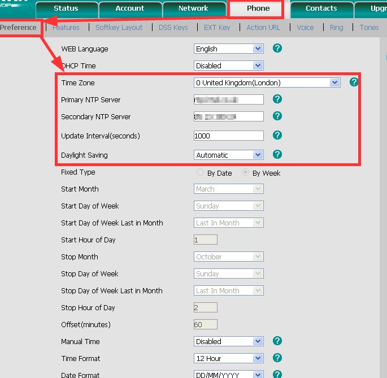Open the Preference submenu

pos(18,28)
